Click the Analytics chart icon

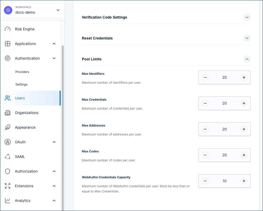coord(7,201)
